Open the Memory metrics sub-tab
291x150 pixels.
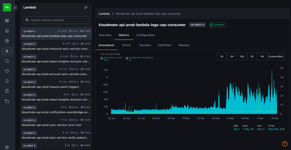(x=184, y=45)
